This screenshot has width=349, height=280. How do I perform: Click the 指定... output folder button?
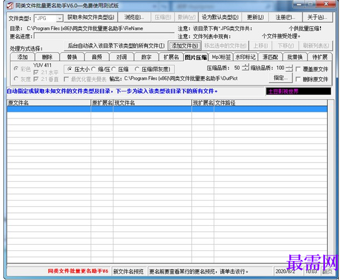click(280, 78)
